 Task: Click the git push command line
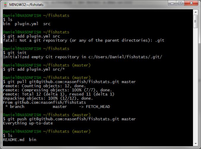[69, 119]
